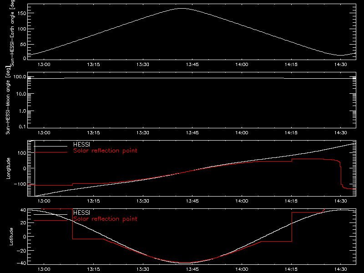Click the 100 tick on Longitude axis
The image size is (364, 273).
click(21, 153)
